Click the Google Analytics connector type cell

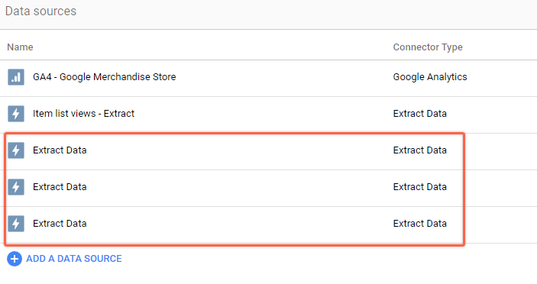click(430, 77)
